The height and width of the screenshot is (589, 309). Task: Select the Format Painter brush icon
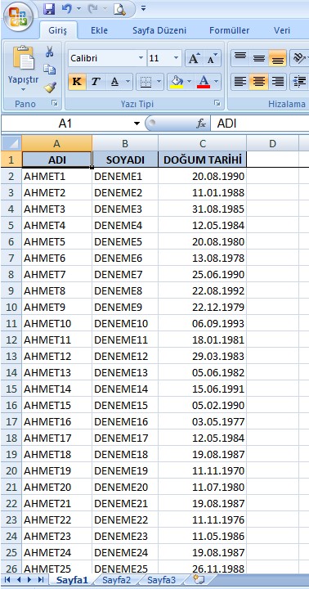click(50, 88)
